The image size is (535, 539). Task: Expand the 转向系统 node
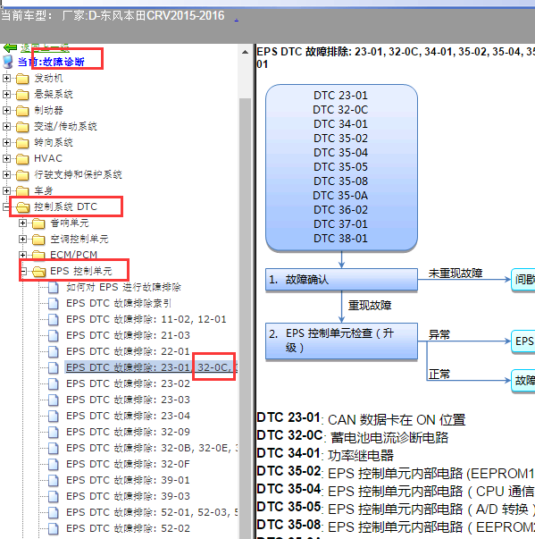[x=6, y=142]
